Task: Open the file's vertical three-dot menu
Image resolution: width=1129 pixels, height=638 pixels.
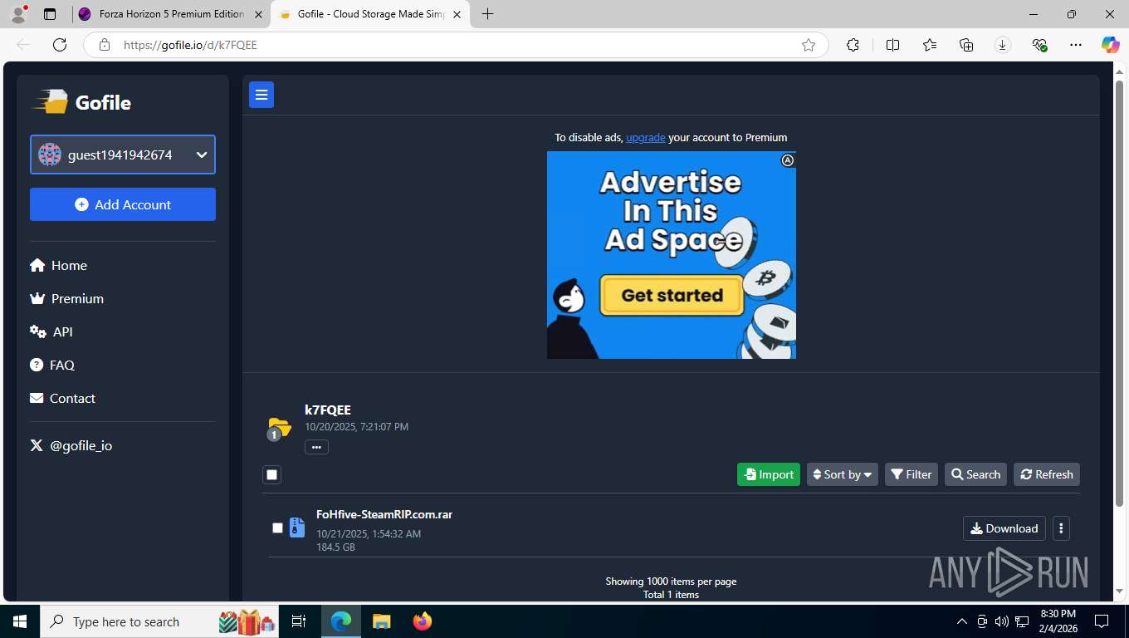Action: 1061,528
